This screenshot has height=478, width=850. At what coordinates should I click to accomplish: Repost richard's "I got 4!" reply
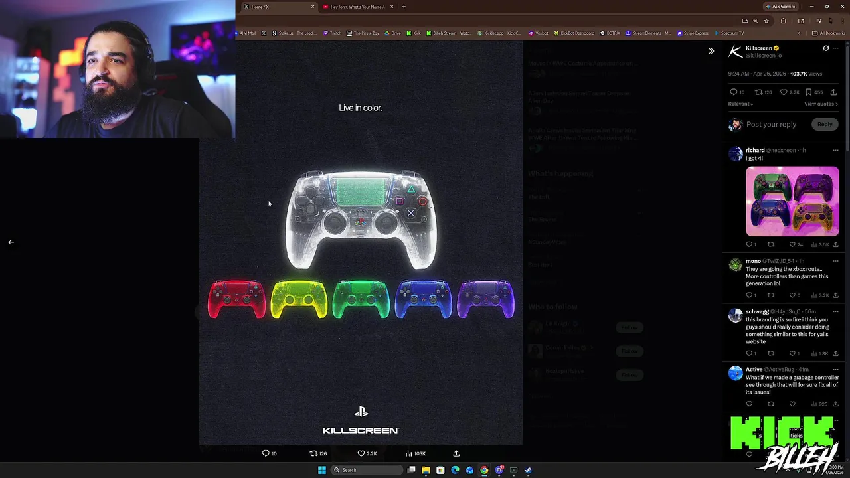pyautogui.click(x=771, y=244)
